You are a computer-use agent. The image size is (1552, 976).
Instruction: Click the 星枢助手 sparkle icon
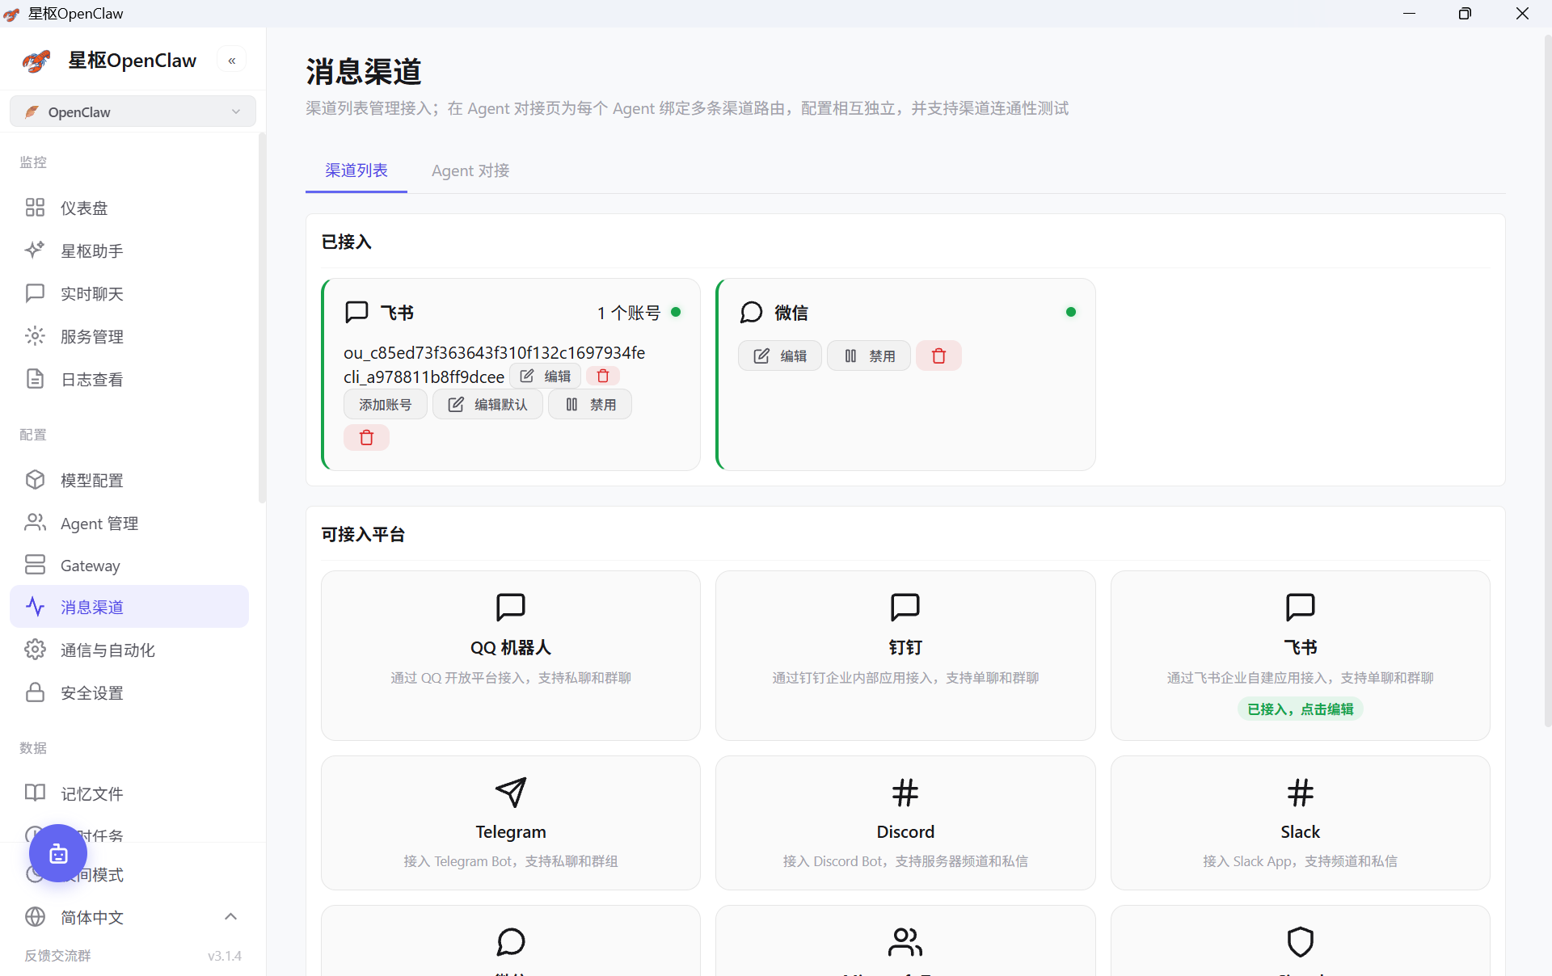click(35, 250)
